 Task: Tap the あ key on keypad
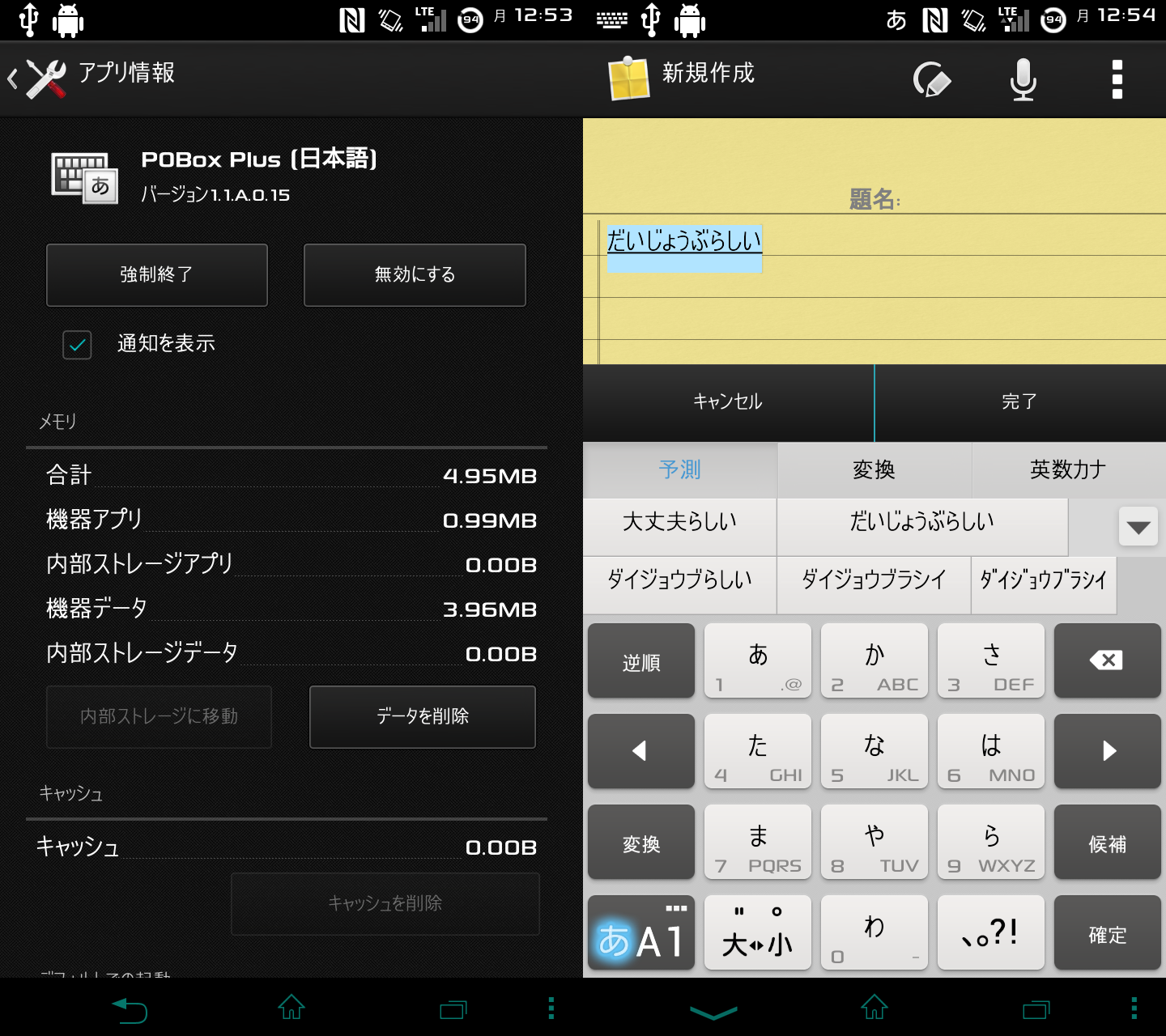pyautogui.click(x=758, y=660)
